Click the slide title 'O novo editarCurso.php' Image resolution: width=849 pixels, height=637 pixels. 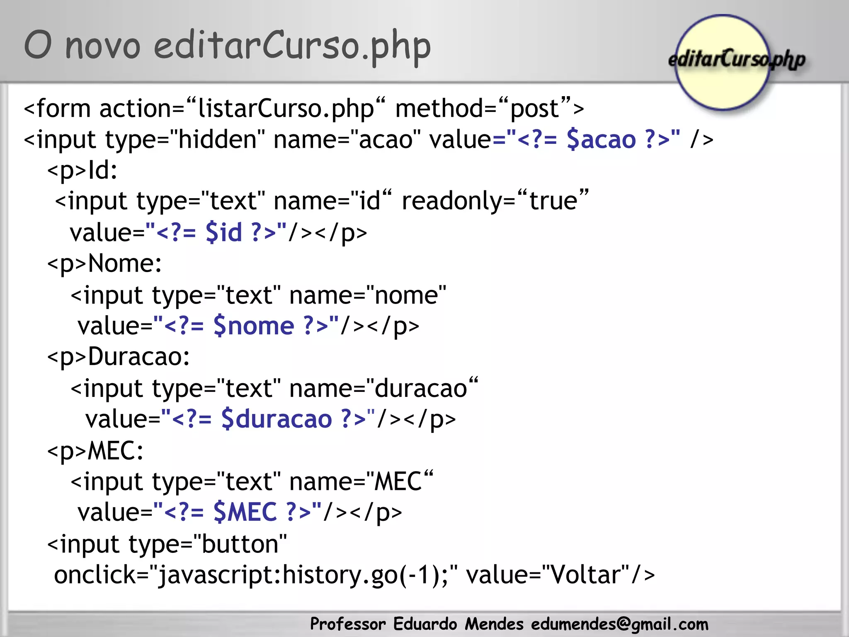click(x=227, y=46)
